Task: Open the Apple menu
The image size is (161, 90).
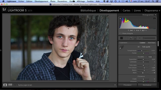Action: point(3,1)
